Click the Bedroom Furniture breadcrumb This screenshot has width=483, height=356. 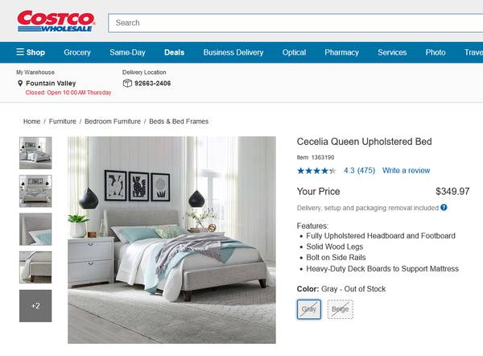coord(113,122)
